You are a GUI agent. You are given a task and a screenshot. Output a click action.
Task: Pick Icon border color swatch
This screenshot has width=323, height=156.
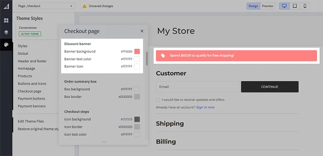(137, 127)
